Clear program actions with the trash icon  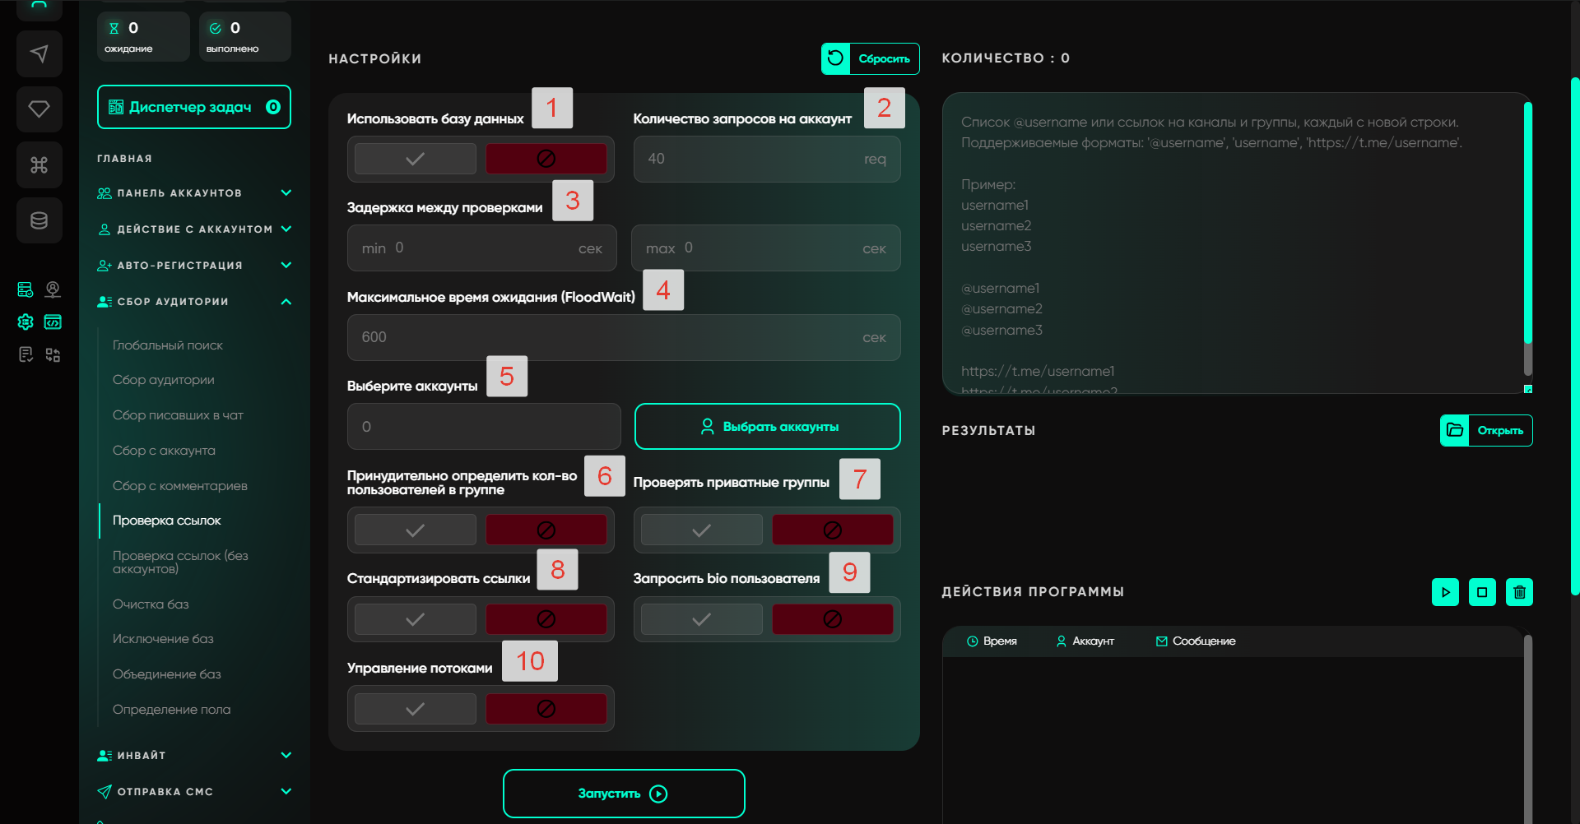click(x=1519, y=592)
